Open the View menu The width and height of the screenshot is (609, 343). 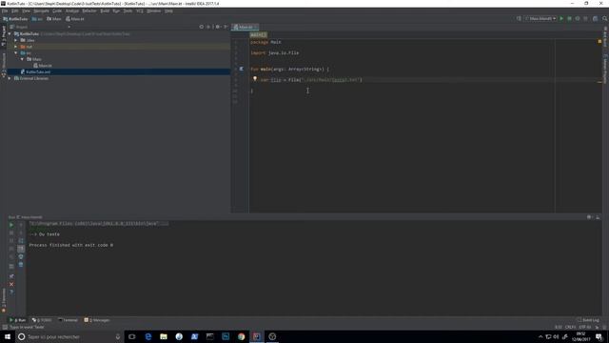[x=26, y=10]
